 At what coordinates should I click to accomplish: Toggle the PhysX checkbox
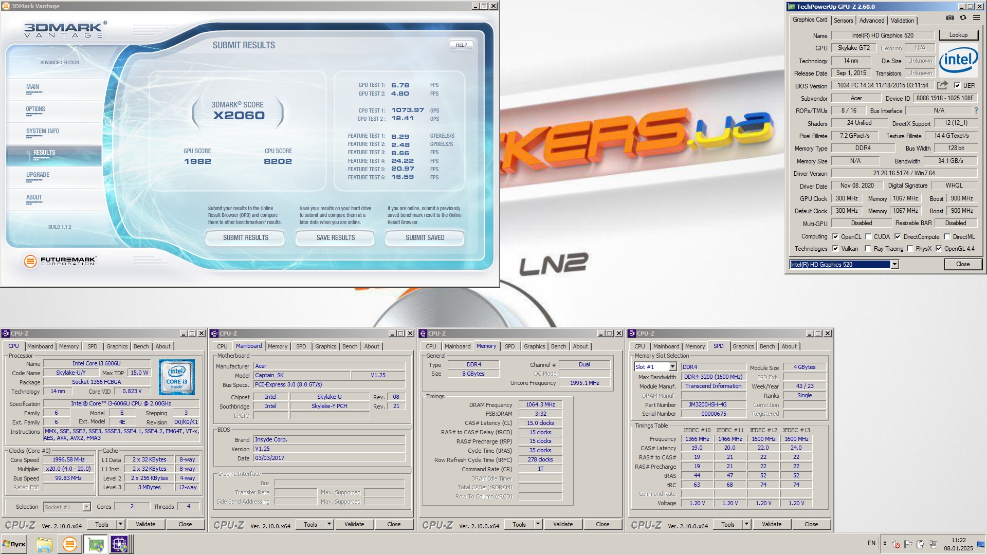click(x=910, y=248)
